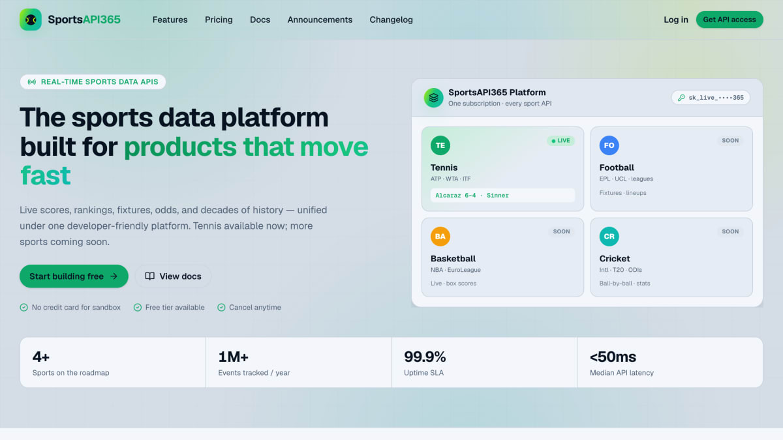Click the check icon beside Free tier available

coord(138,308)
